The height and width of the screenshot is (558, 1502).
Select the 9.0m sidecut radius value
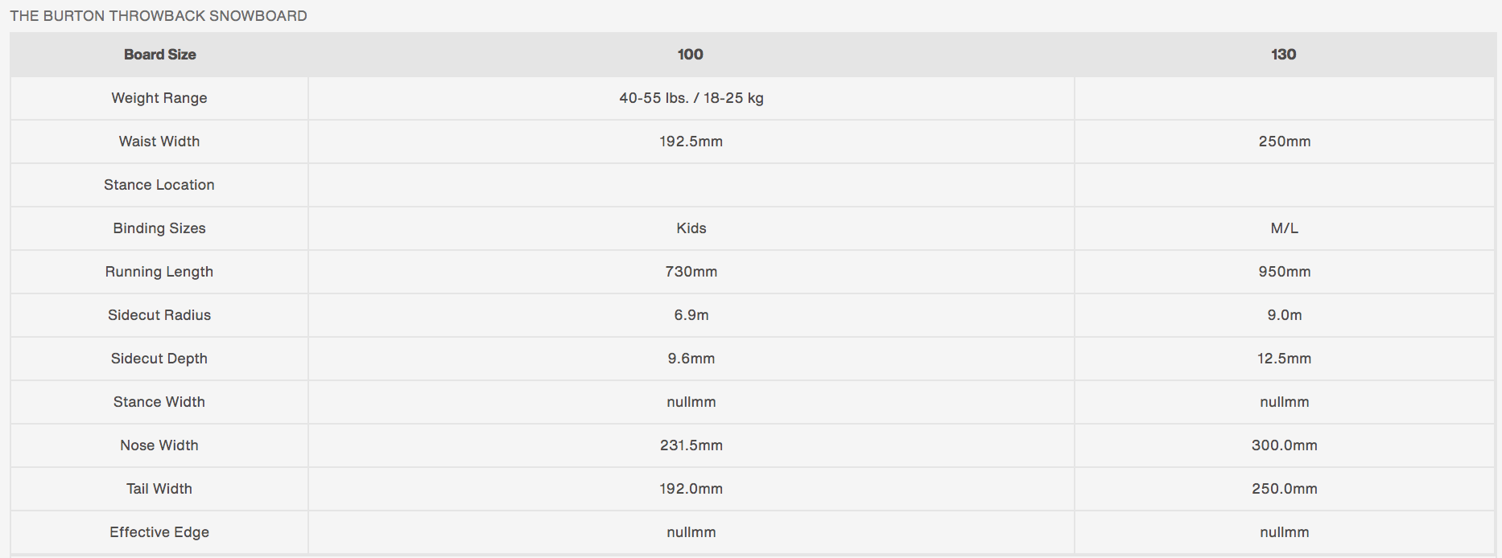pyautogui.click(x=1284, y=315)
